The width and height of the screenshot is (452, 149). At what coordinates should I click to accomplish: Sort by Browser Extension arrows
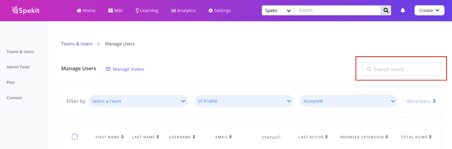[x=387, y=137]
